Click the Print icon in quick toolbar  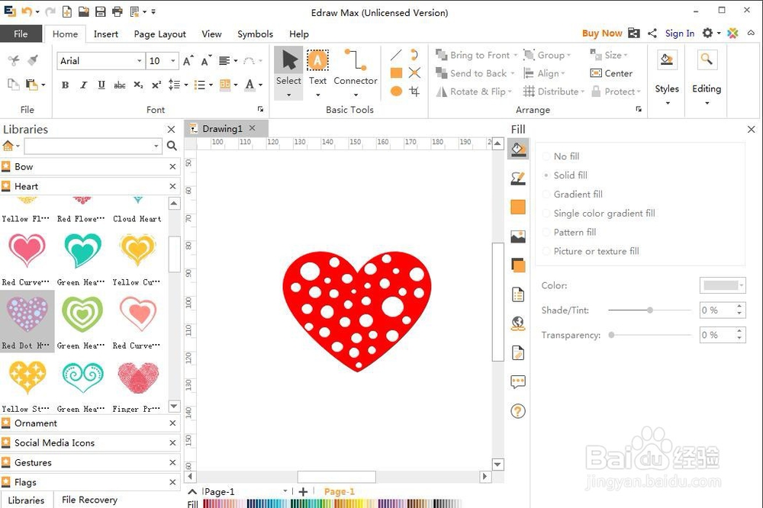(x=118, y=11)
